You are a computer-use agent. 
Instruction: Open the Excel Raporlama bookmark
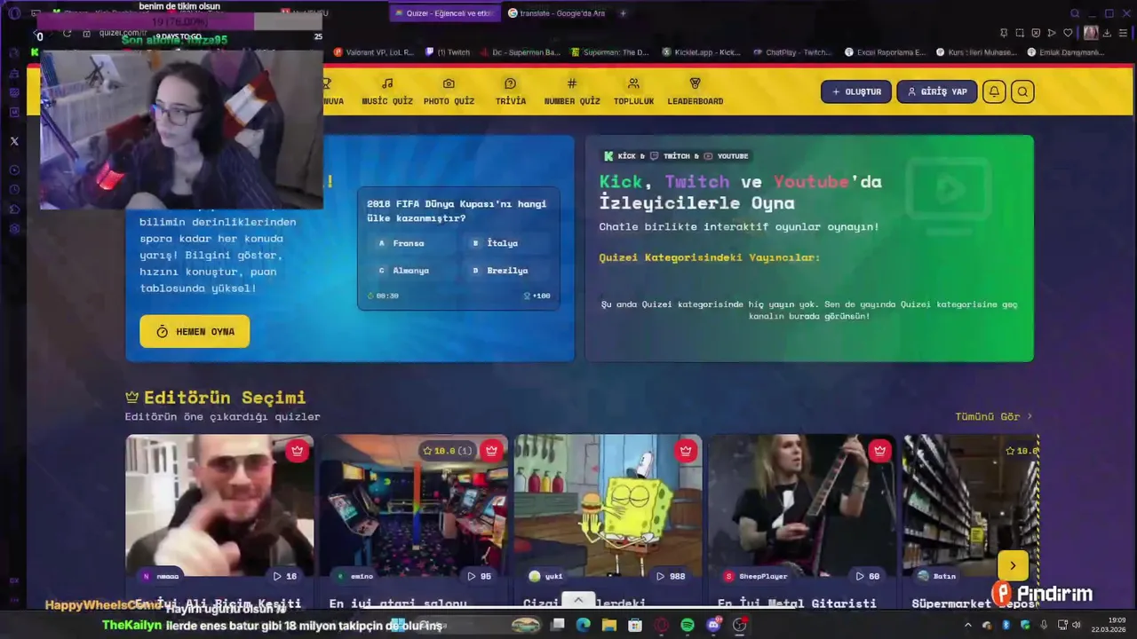[x=884, y=52]
